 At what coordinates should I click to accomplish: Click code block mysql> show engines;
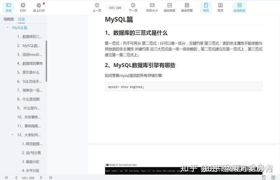tap(183, 87)
